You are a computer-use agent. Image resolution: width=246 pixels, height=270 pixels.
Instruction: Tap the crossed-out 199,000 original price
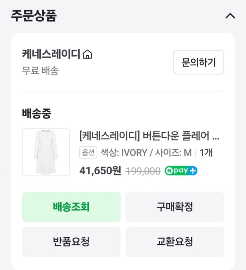(x=143, y=171)
